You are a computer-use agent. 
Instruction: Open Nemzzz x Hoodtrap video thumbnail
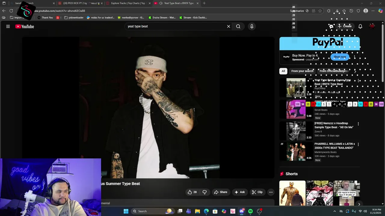tap(296, 131)
